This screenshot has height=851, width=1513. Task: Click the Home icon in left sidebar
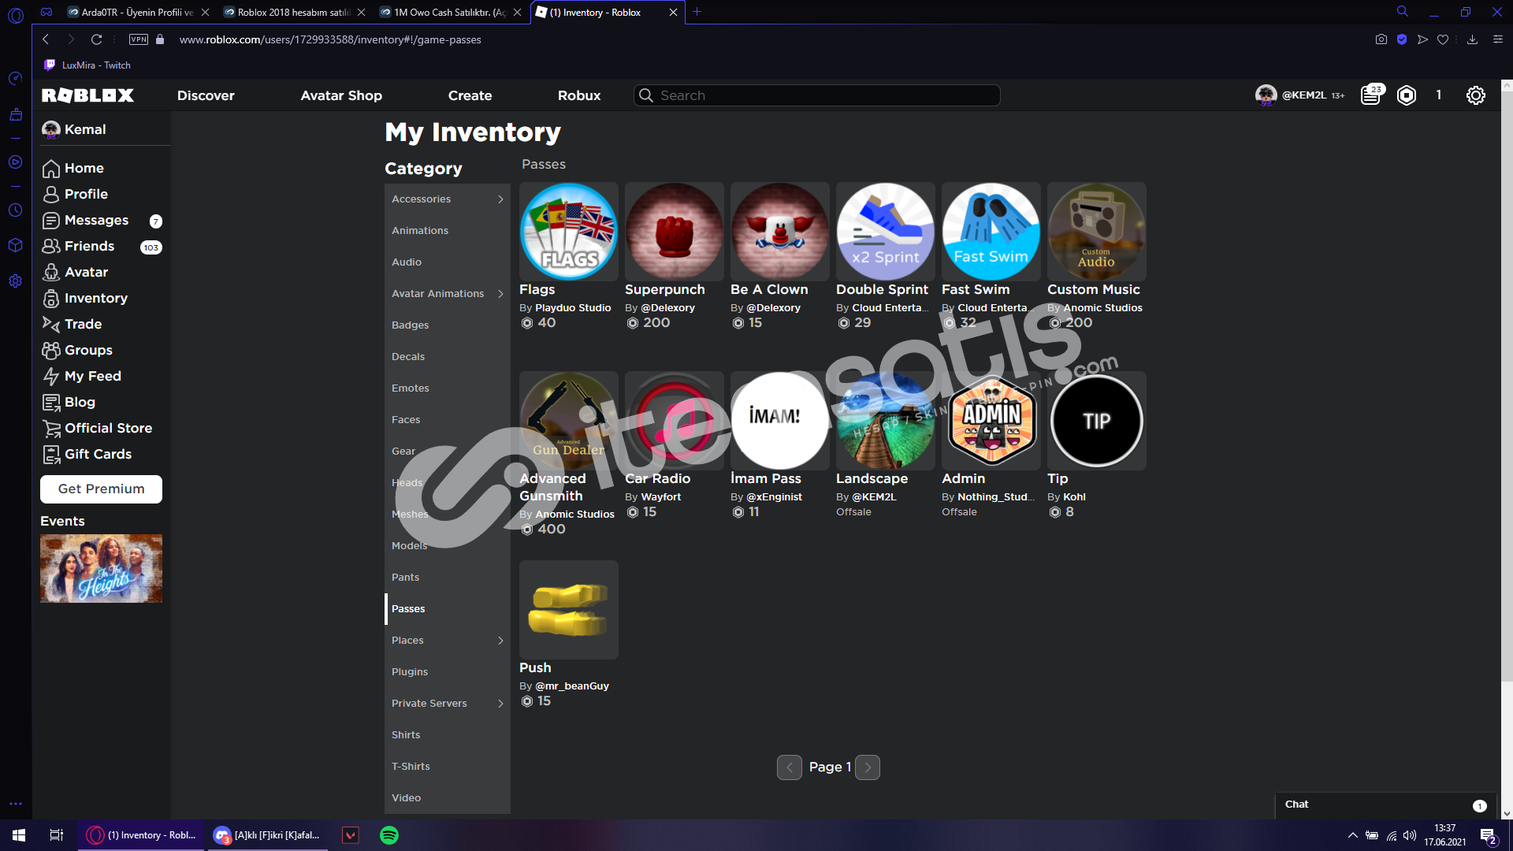[51, 169]
